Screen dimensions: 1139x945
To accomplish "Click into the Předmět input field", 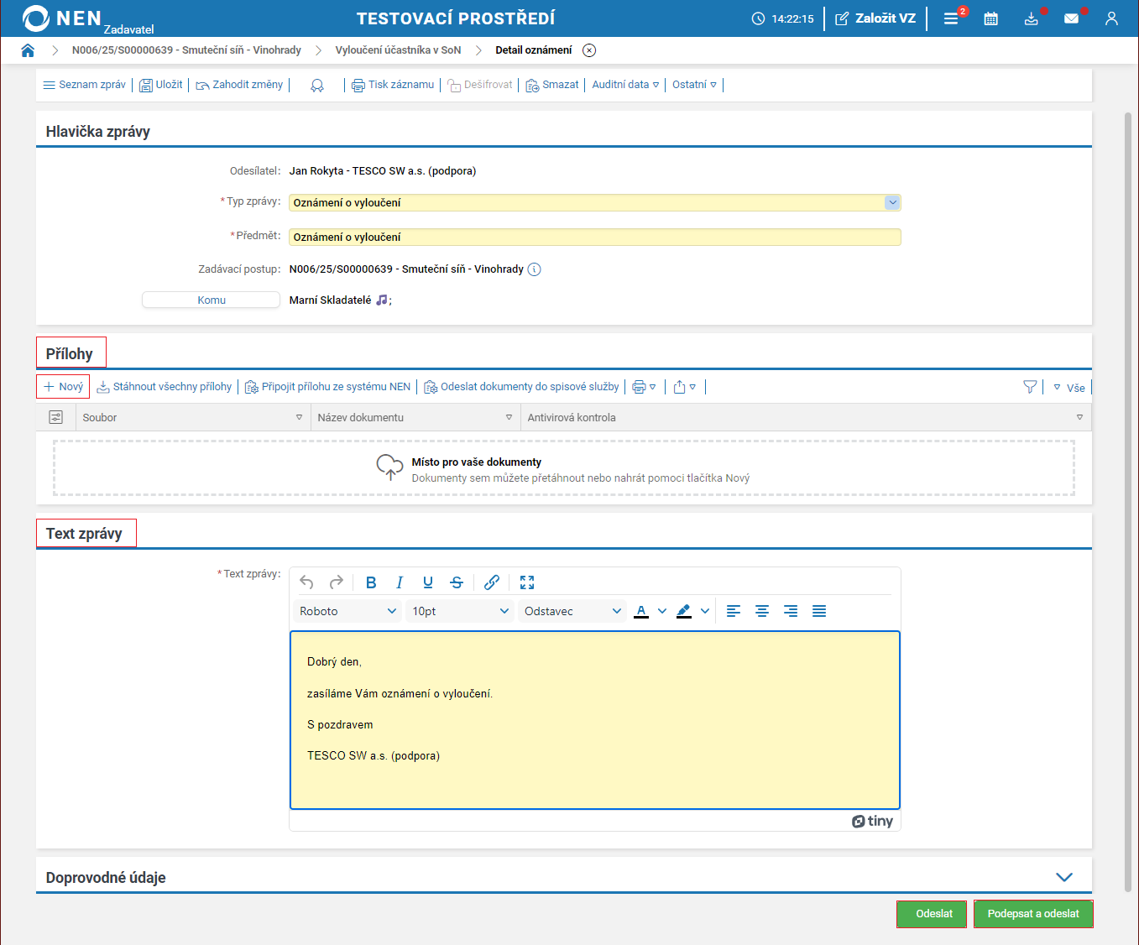I will point(594,238).
